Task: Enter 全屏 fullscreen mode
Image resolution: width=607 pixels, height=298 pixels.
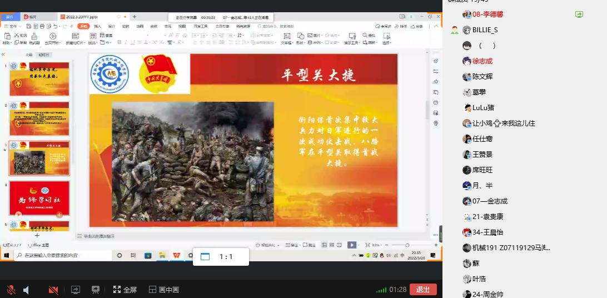Action: (125, 290)
